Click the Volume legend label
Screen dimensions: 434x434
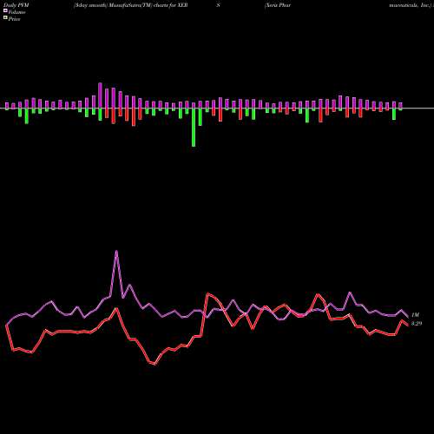16,12
